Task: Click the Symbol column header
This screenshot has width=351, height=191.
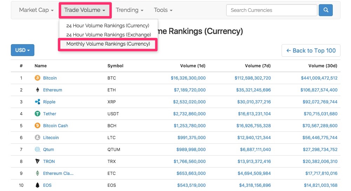Action: click(x=115, y=66)
